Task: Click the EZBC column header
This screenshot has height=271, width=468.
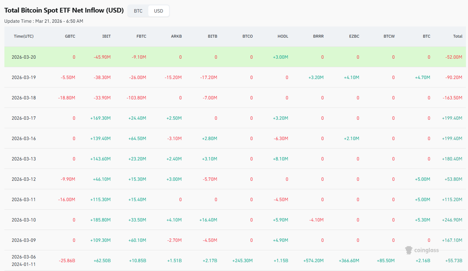Action: click(354, 36)
